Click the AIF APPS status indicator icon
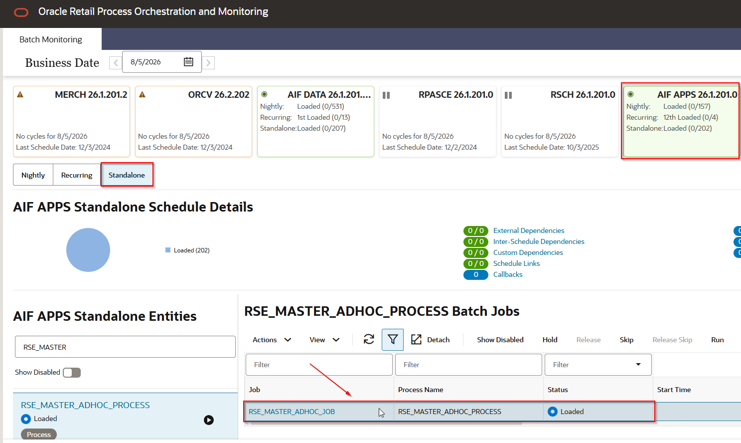741x443 pixels. pos(631,94)
